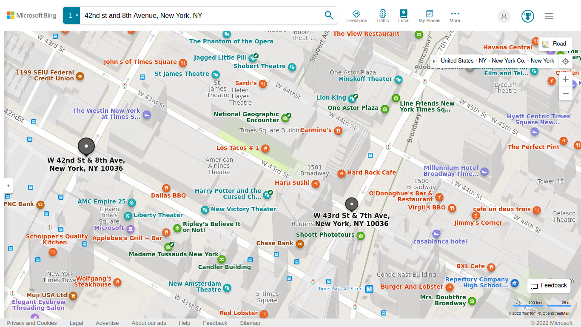Select the W 42nd St & 8th Ave pin
Image resolution: width=581 pixels, height=327 pixels.
coord(86,147)
